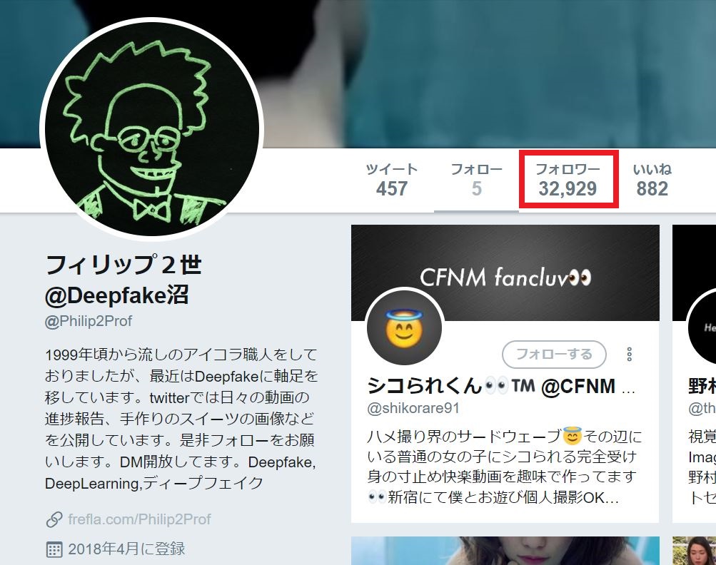Click the profile header cover image

point(457,73)
